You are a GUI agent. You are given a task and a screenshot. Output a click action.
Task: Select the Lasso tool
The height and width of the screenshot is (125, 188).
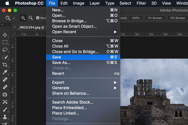click(5, 50)
